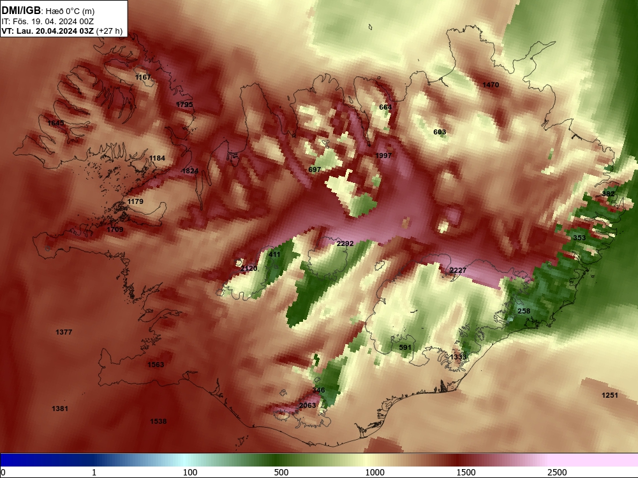Click the 697 value

(315, 170)
